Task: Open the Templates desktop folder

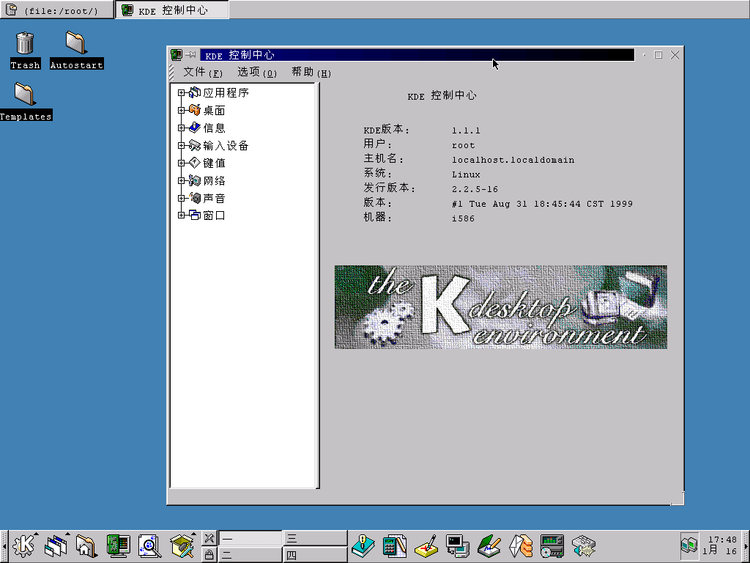Action: pos(26,101)
